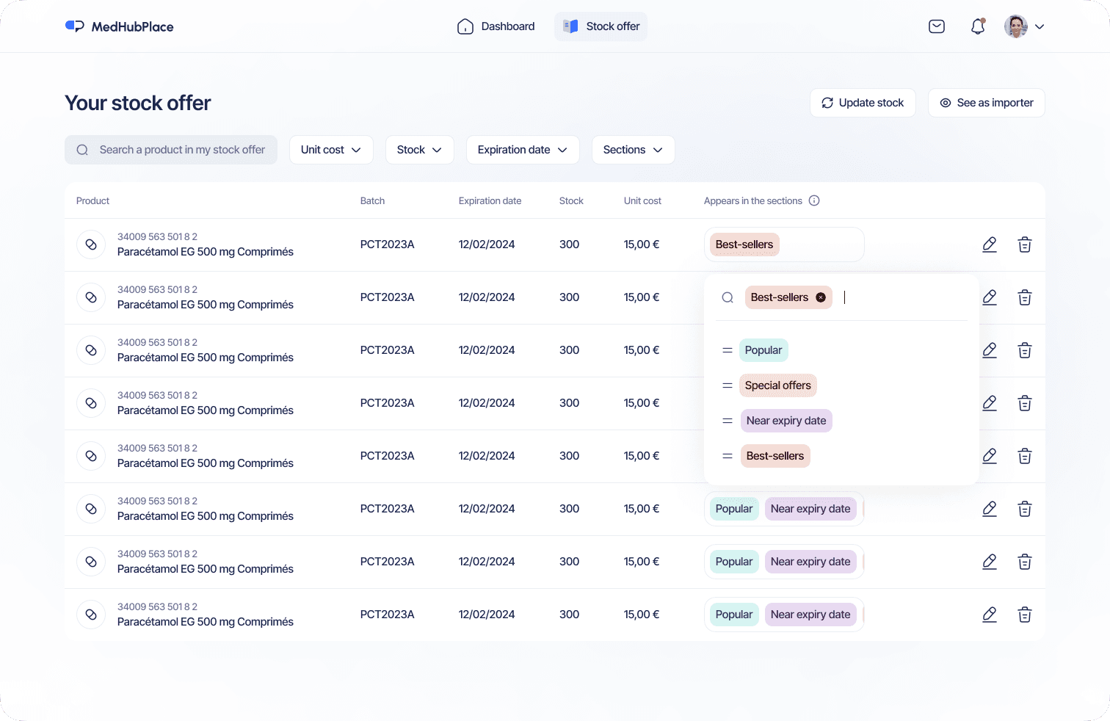Click the Update stock button

[863, 103]
